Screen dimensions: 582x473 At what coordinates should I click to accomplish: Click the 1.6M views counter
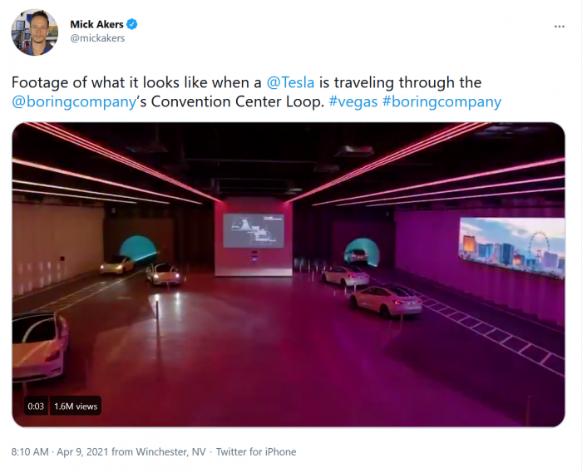click(76, 406)
